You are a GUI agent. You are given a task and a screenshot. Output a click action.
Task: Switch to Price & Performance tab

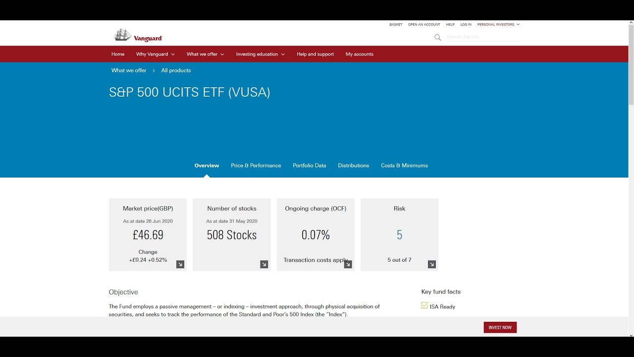click(x=256, y=166)
